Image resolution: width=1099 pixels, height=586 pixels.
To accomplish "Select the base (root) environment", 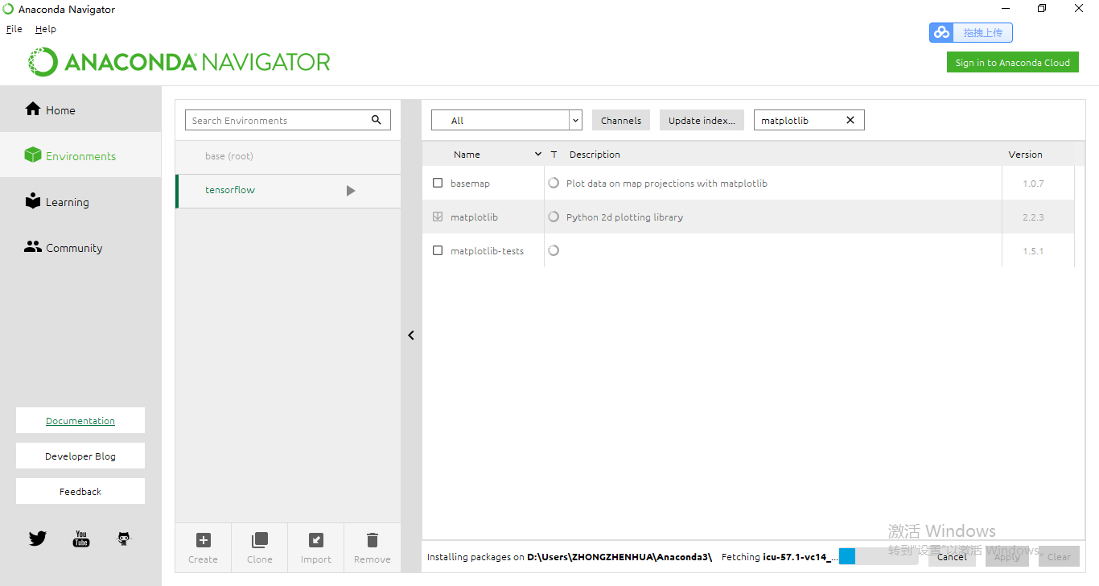I will click(288, 156).
